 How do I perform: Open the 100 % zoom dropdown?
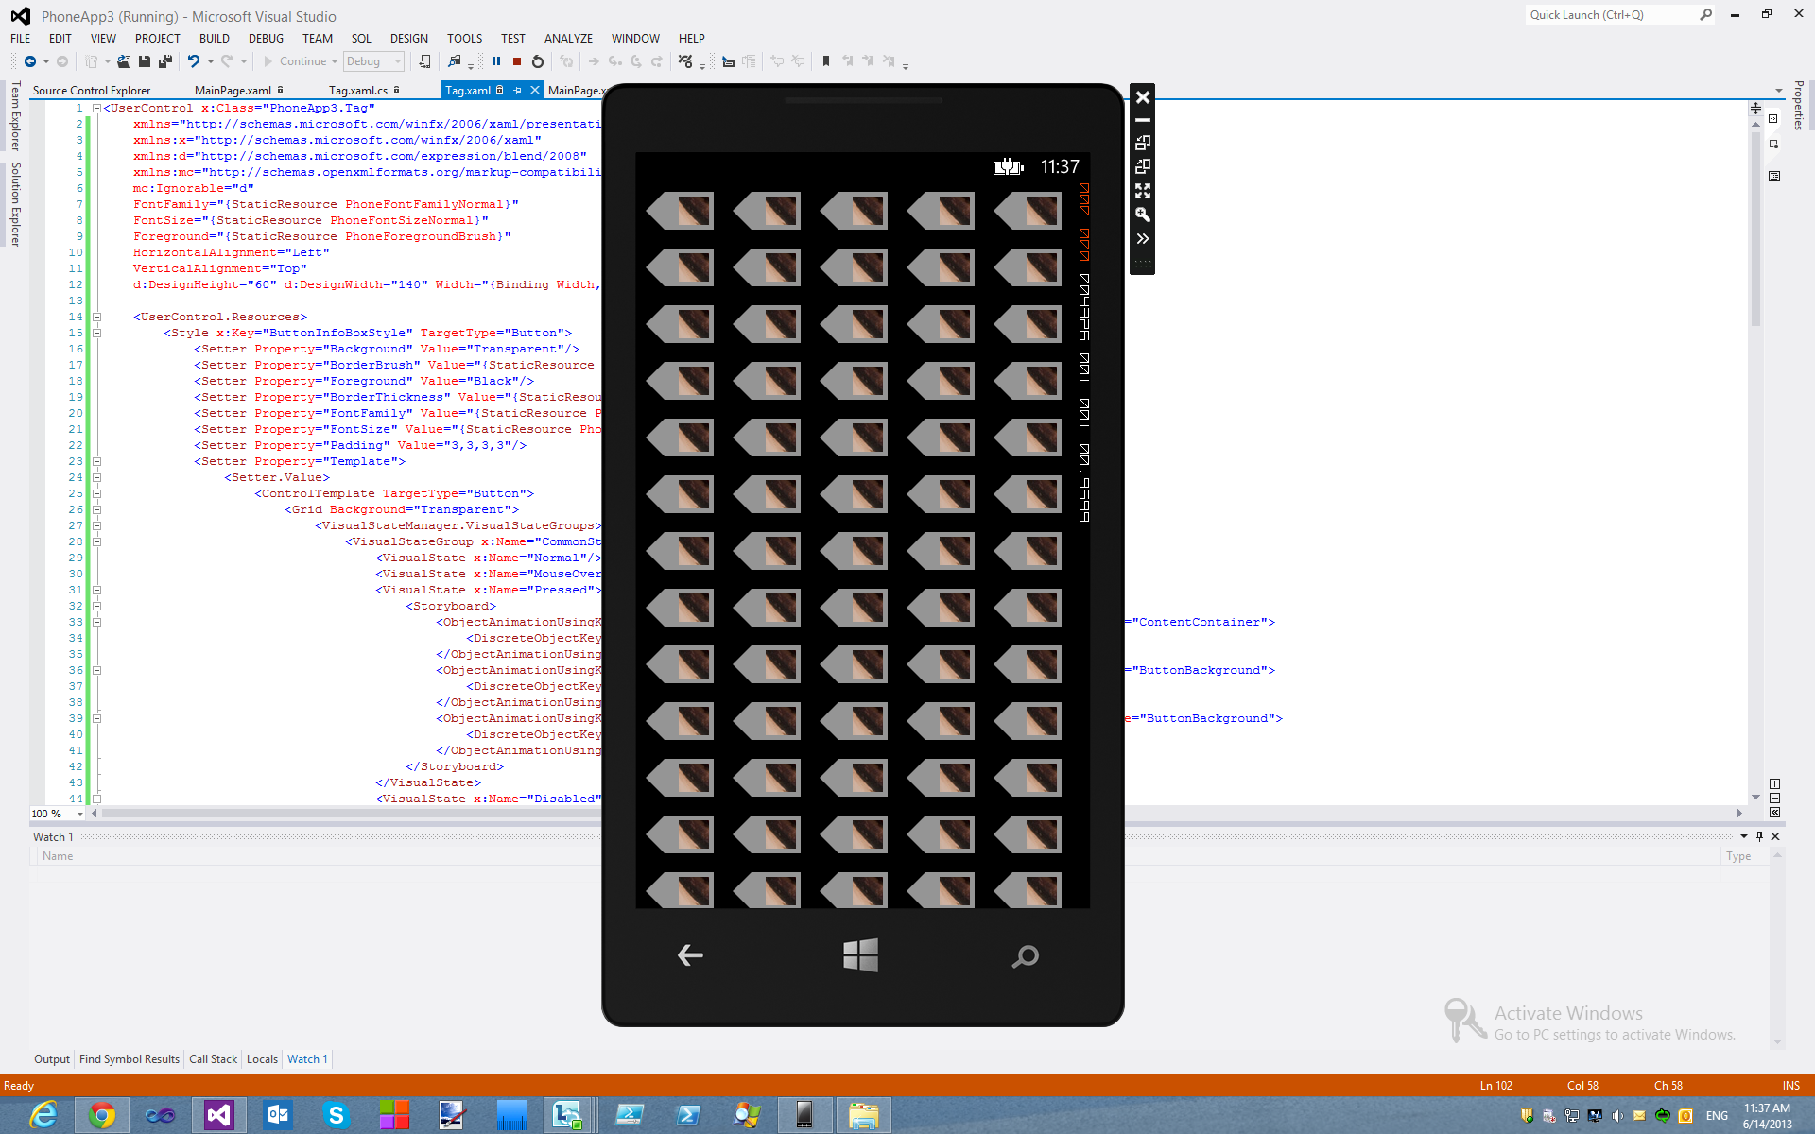pyautogui.click(x=79, y=814)
